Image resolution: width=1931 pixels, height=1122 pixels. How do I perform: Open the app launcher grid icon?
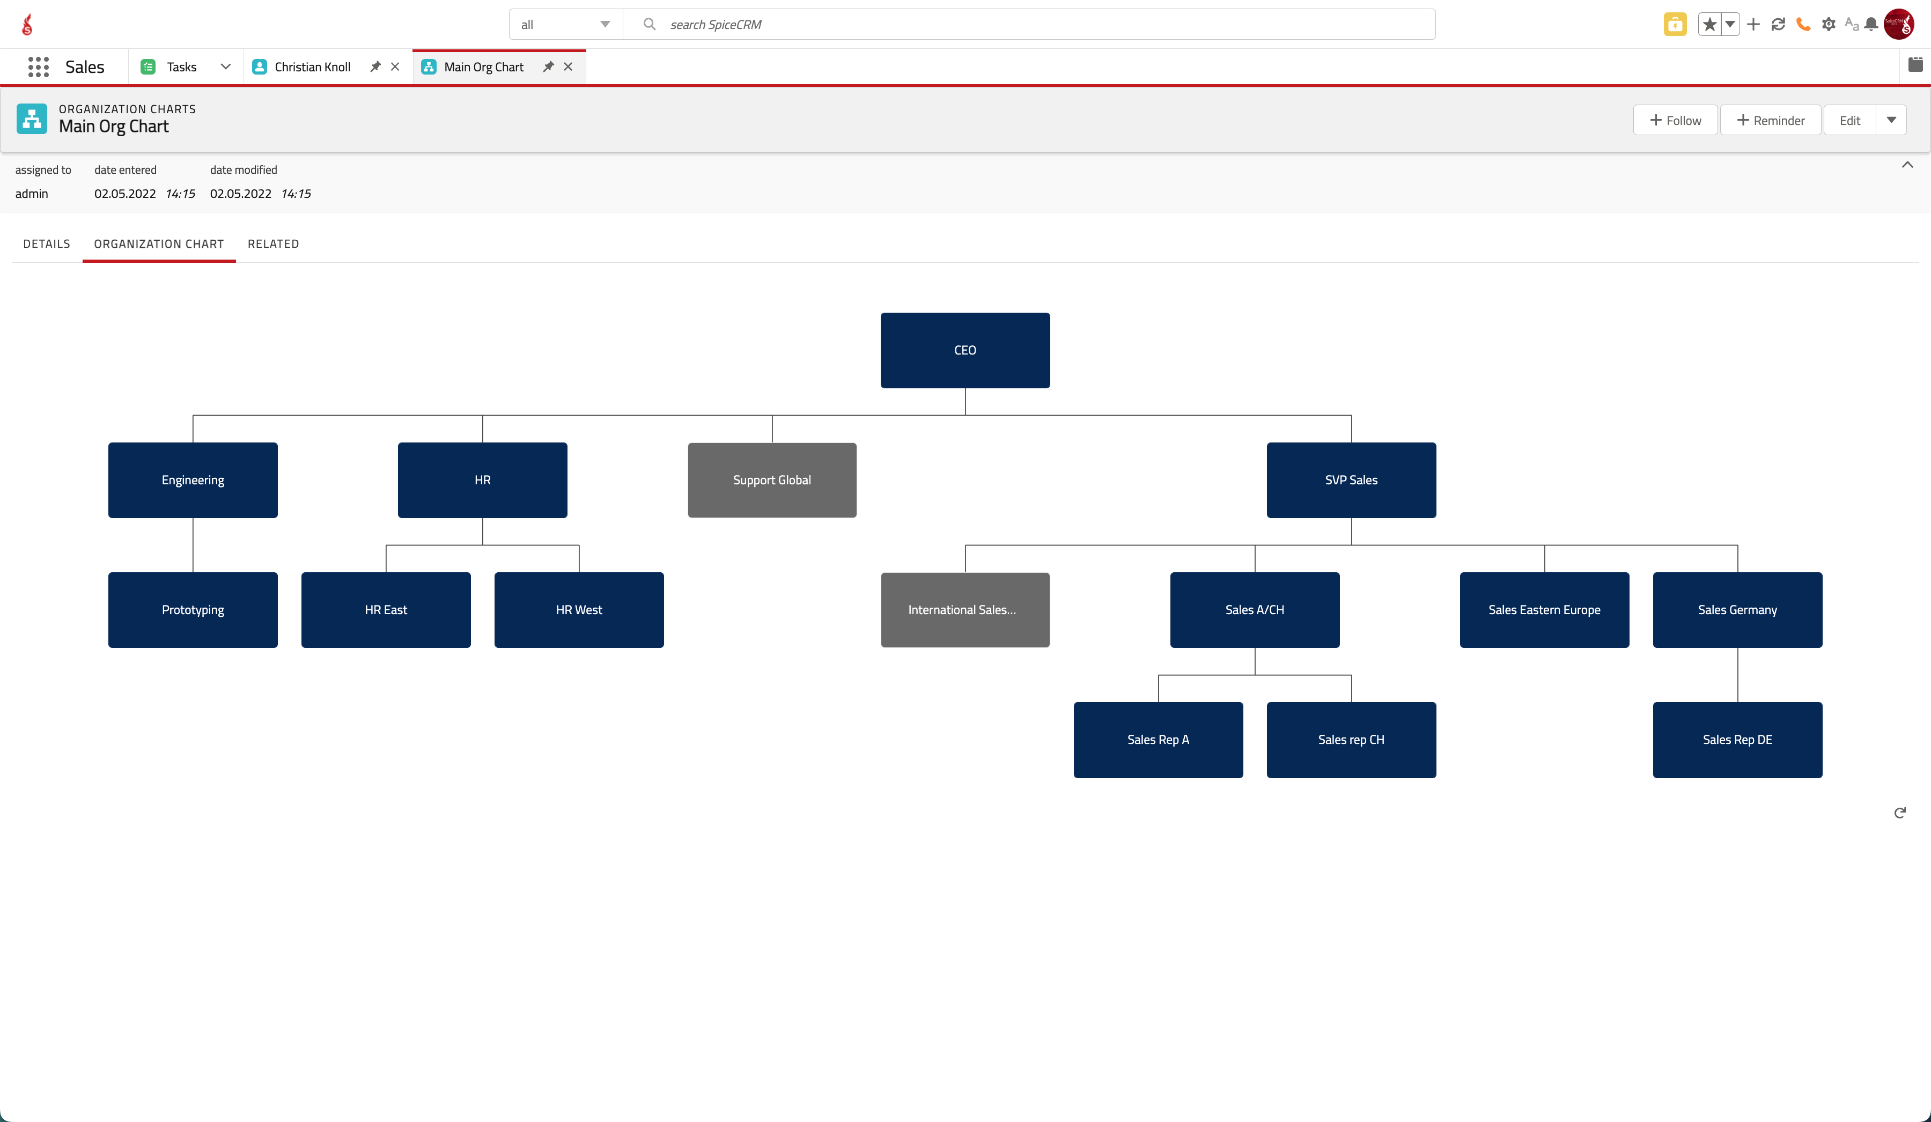click(x=38, y=67)
